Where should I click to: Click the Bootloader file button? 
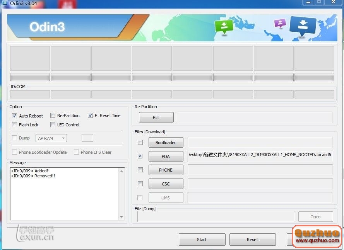166,143
